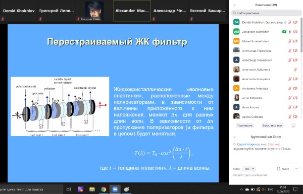Open File Explorer from the taskbar
303x194 pixels.
(x=92, y=189)
